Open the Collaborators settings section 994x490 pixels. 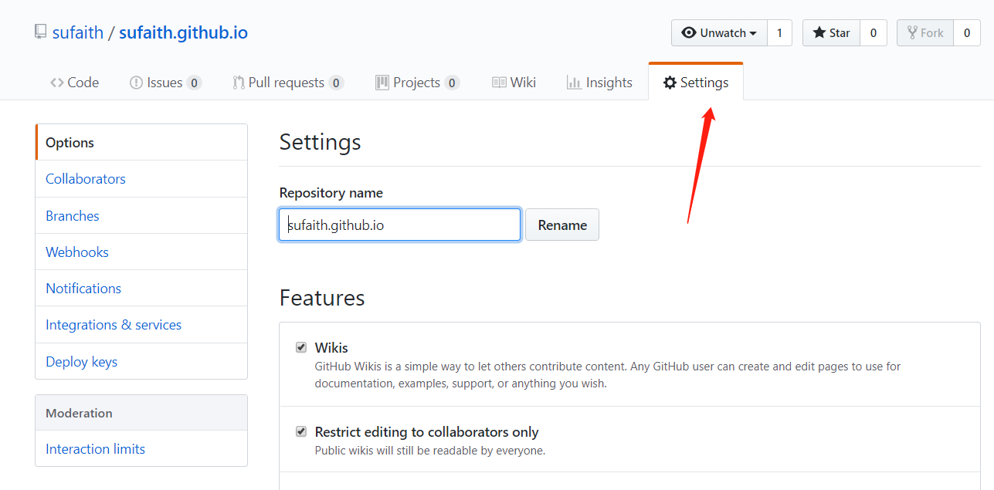[86, 179]
